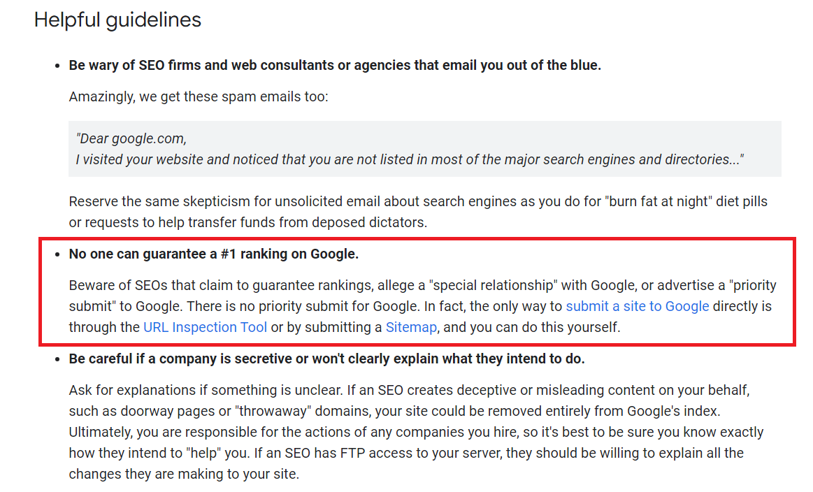Click the bullet before "Be wary of SEO firms"
Image resolution: width=813 pixels, height=492 pixels.
(58, 66)
